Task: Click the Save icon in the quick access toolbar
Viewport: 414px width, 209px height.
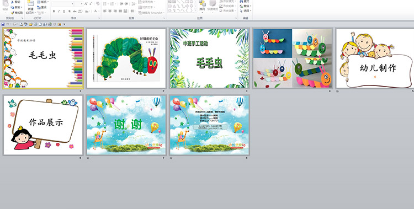Action: click(3, 24)
